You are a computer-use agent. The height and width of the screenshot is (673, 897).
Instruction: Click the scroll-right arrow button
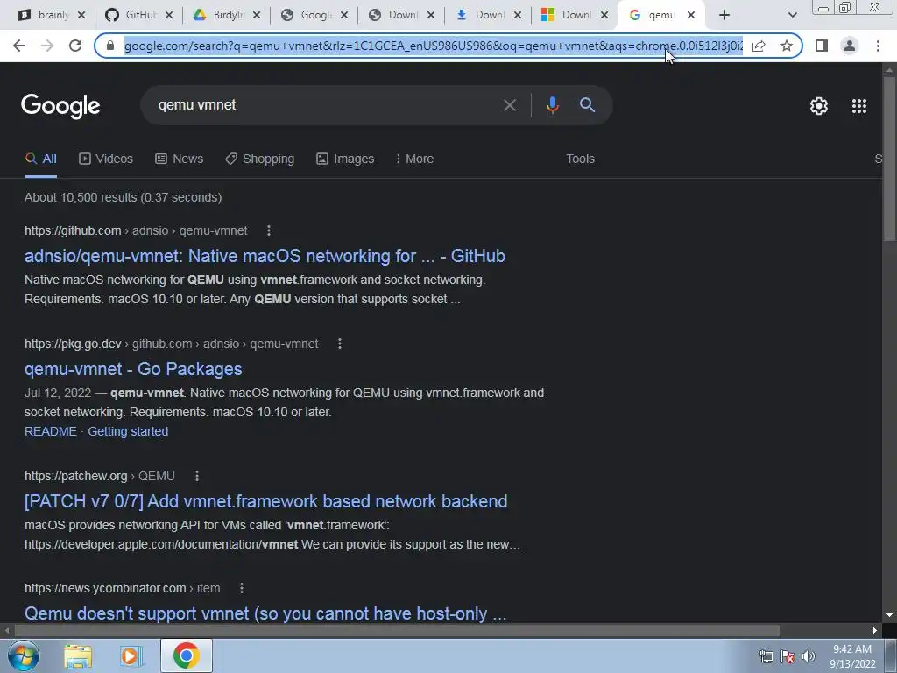(875, 630)
